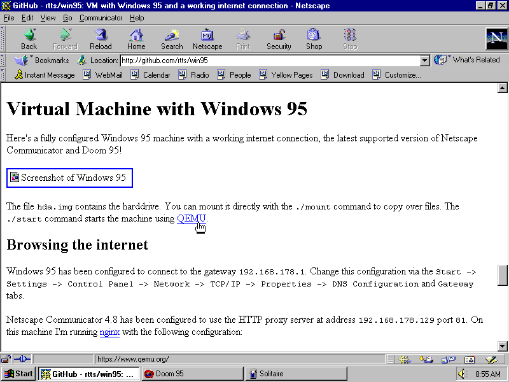Open Mailbox from the component bar
509x382 pixels.
(426, 359)
